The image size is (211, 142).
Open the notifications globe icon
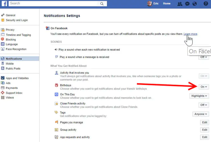coord(195,4)
